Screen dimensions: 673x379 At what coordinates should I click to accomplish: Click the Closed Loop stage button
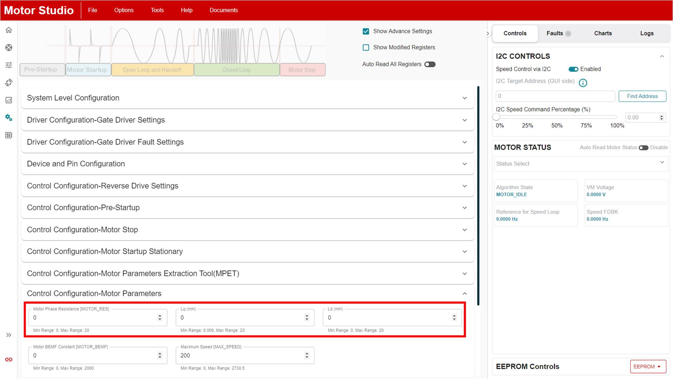pos(237,70)
